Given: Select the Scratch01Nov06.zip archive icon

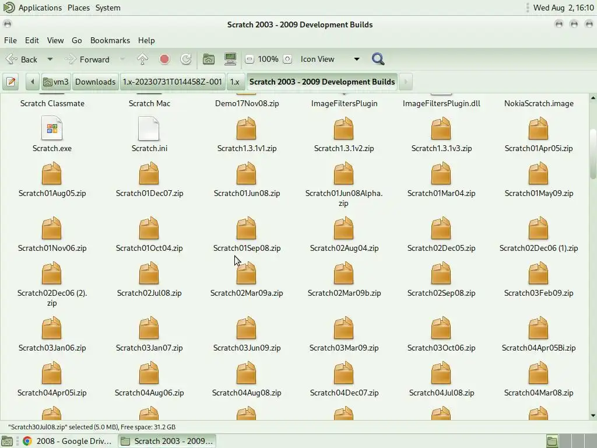Looking at the screenshot, I should [52, 228].
